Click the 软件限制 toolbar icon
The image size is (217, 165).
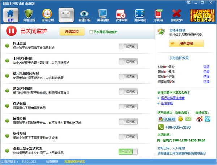121,14
